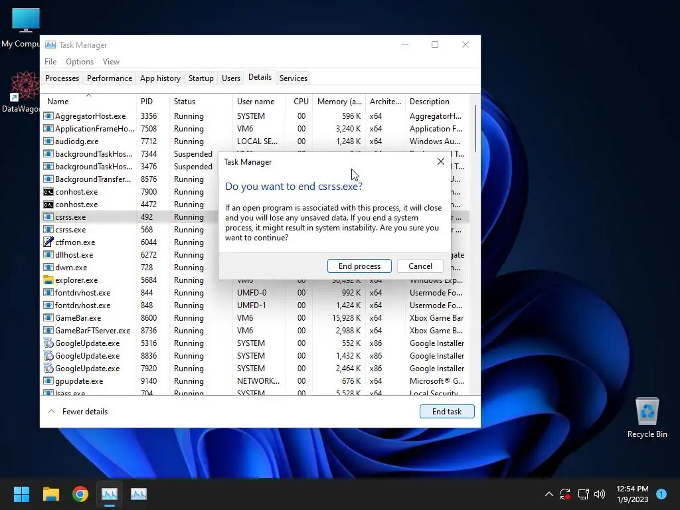Select the Recycle Bin desktop icon
The image size is (680, 510).
pos(647,417)
